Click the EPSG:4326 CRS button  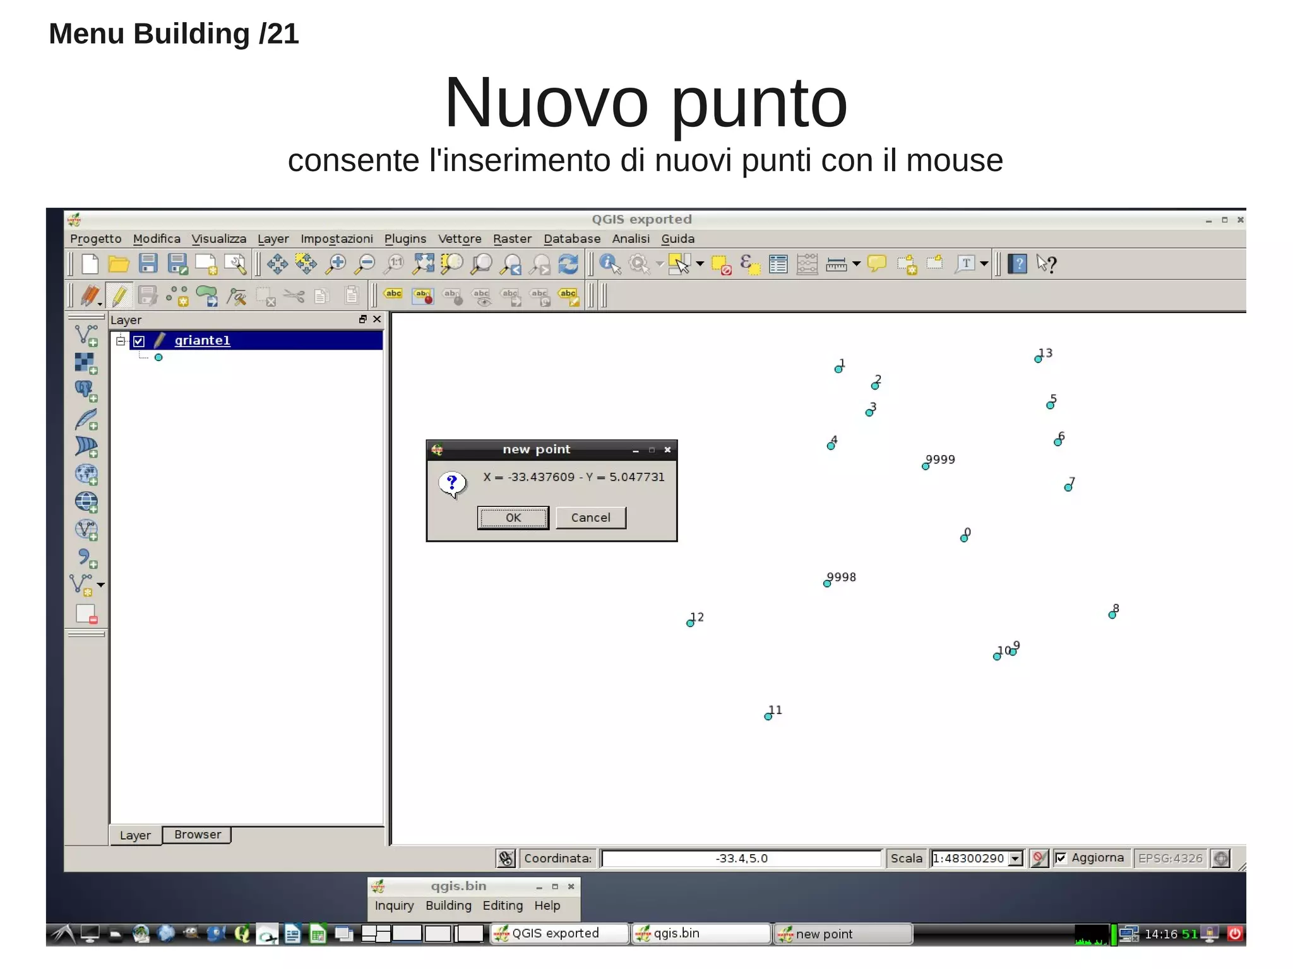pyautogui.click(x=1170, y=859)
